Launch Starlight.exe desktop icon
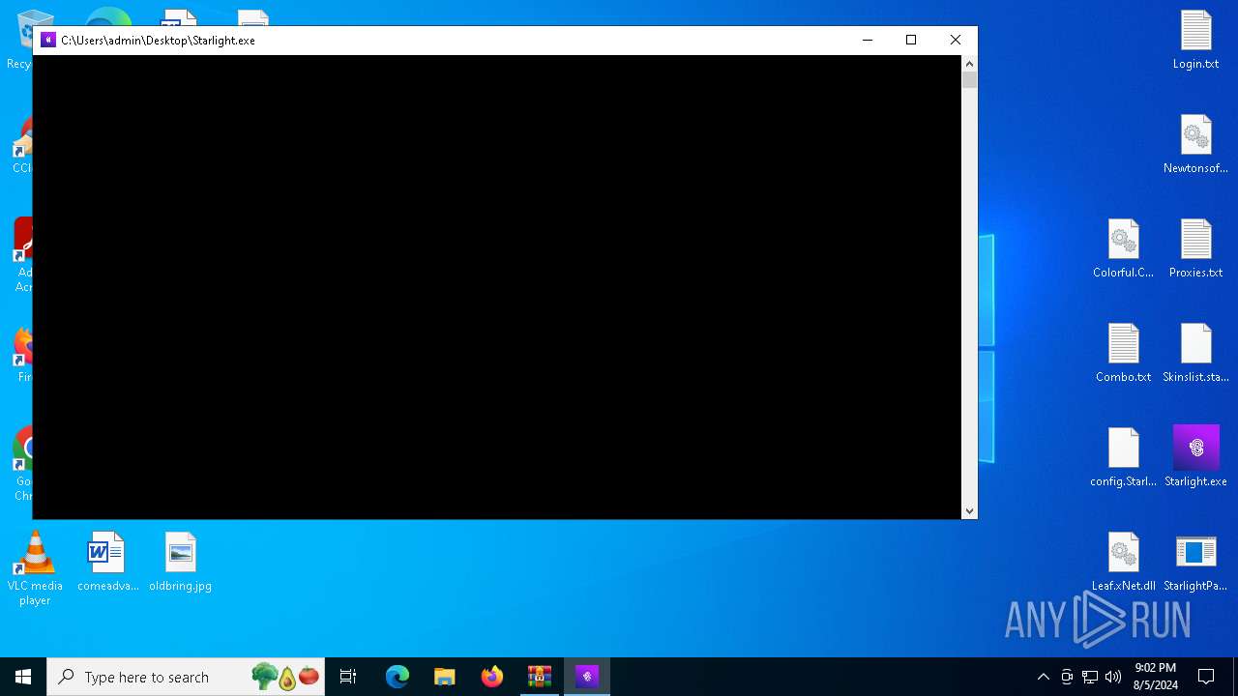 tap(1195, 458)
